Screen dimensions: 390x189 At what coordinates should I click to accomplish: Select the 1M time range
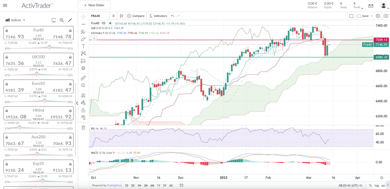click(x=139, y=185)
